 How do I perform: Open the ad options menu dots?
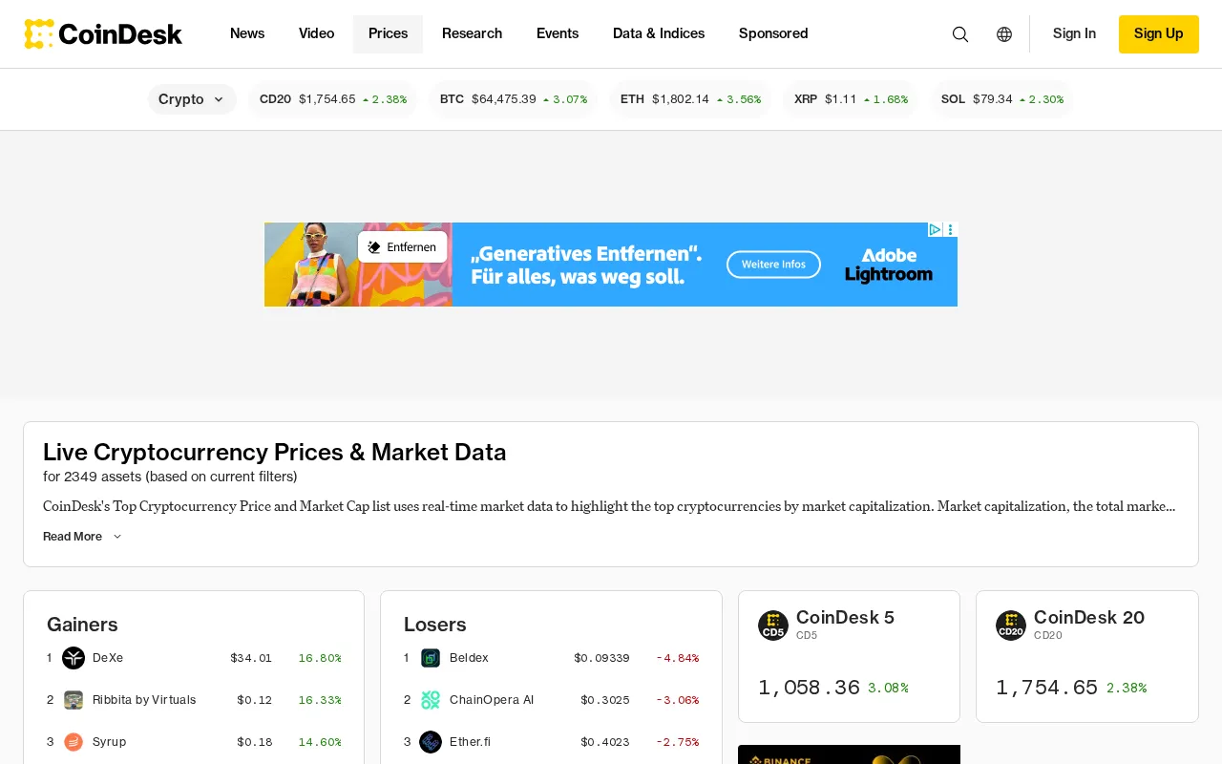tap(951, 229)
